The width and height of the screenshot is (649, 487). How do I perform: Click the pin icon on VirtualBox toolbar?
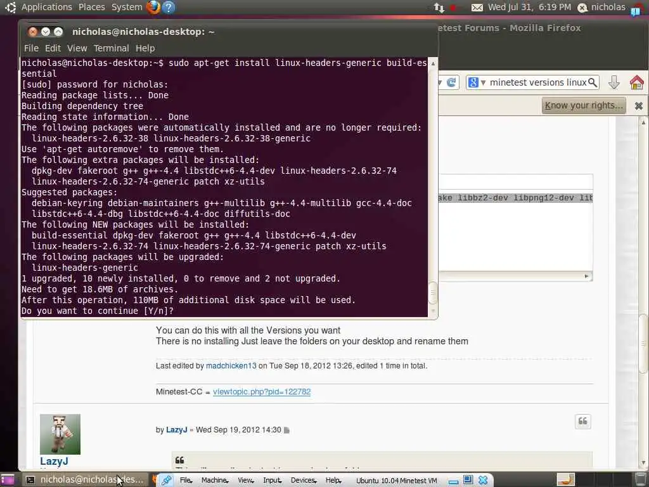(167, 480)
